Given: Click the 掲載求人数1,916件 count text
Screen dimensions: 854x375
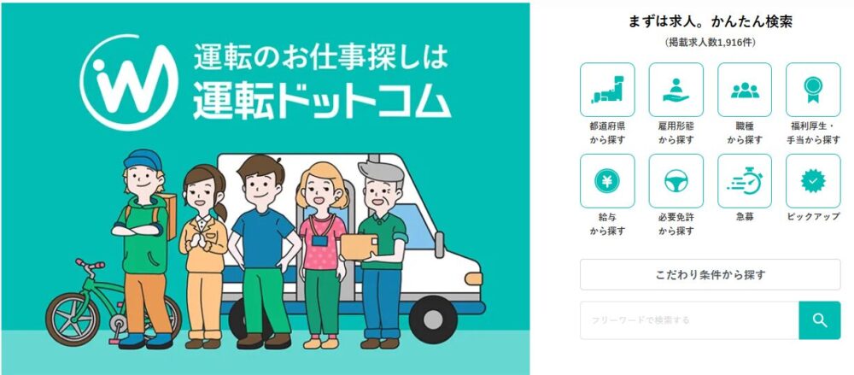Looking at the screenshot, I should 711,43.
